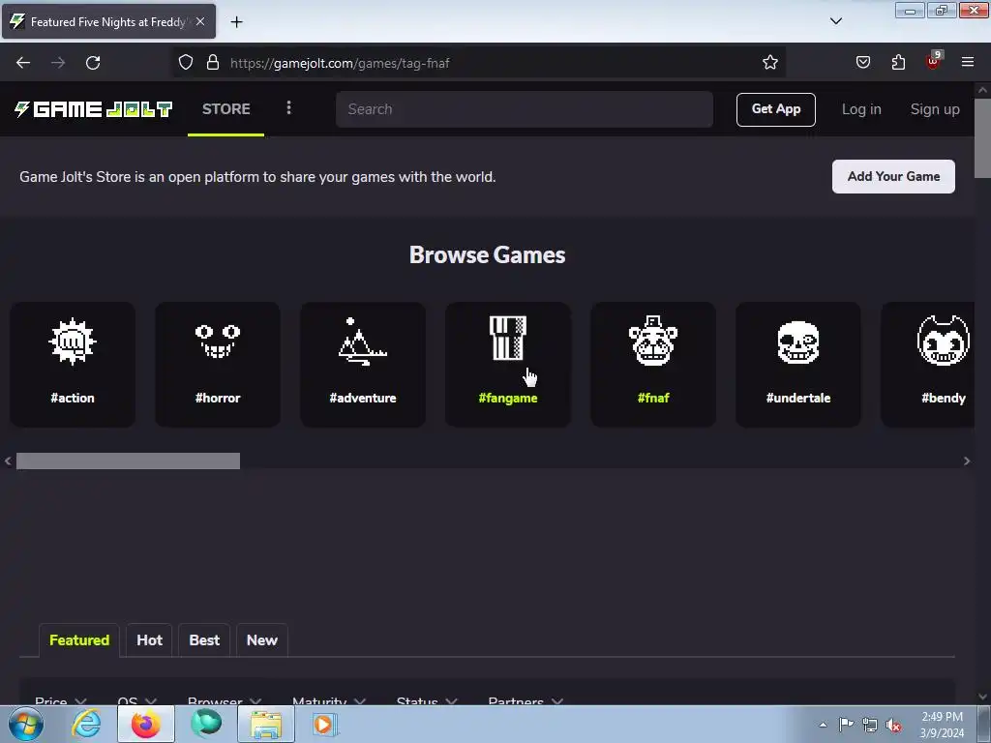Click the tag carousel horizontal scrollbar thumb
Viewport: 991px width, 743px height.
click(x=128, y=461)
